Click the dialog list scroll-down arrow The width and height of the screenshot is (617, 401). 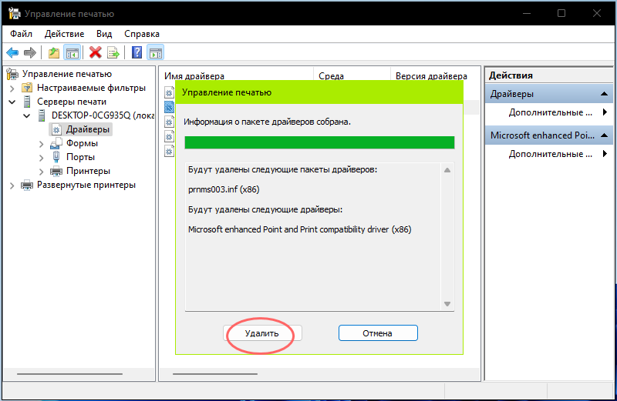click(x=447, y=303)
